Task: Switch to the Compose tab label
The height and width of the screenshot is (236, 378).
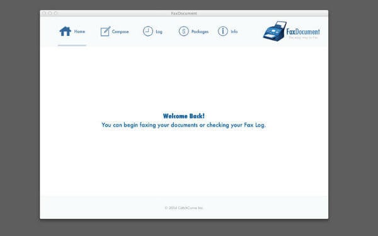Action: click(x=120, y=32)
